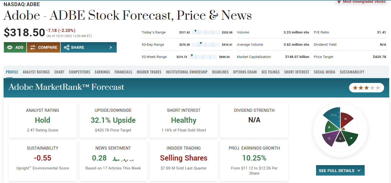Screen dimensions: 391x183
Task: Switch to the Chart tab
Action: (x=59, y=72)
